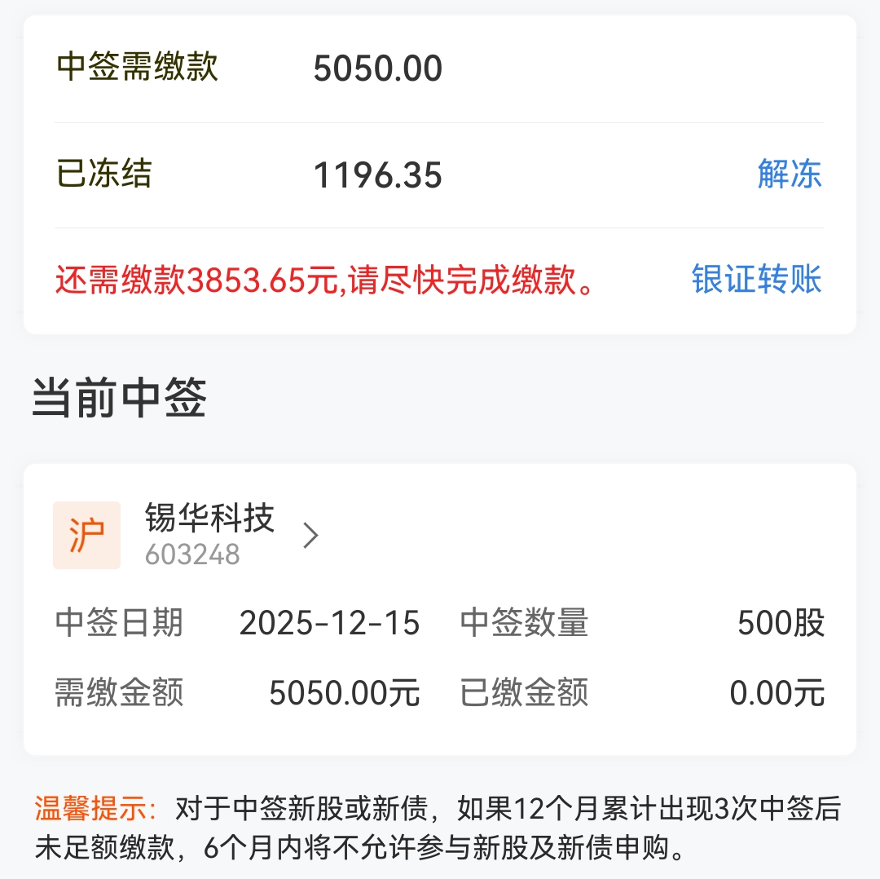Tap the 解冻 unfreeze link
This screenshot has height=879, width=880.
[x=789, y=174]
